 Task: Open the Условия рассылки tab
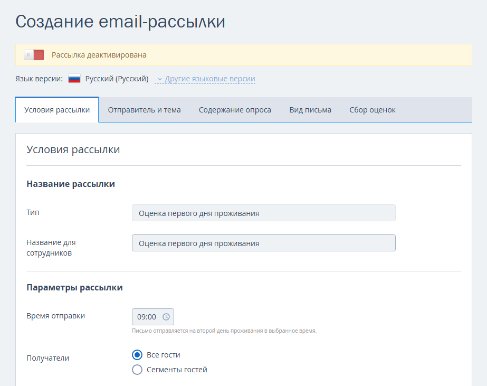(x=57, y=110)
